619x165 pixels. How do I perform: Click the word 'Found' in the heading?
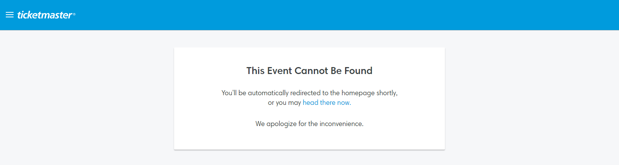(x=358, y=71)
